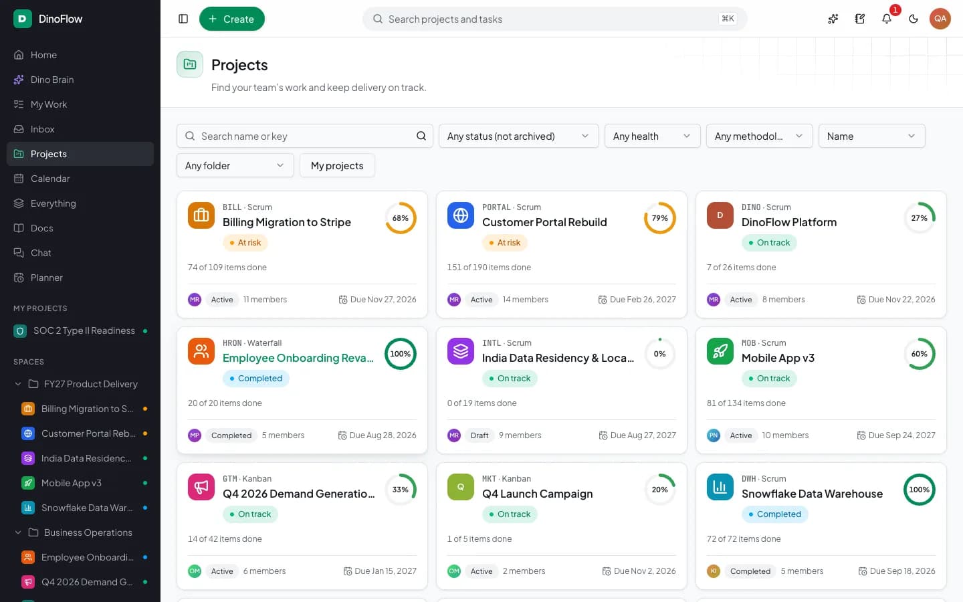Open the Any methodology dropdown
963x602 pixels.
click(759, 136)
